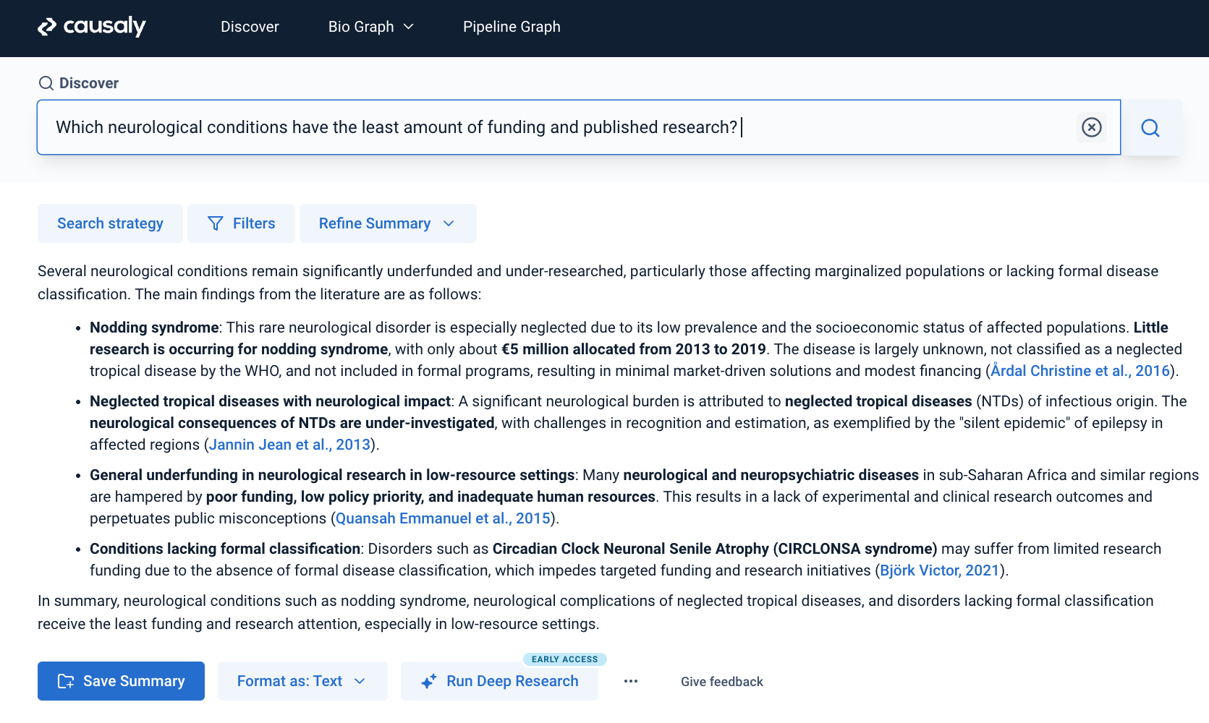Click inside the search query input field
This screenshot has height=723, width=1209.
tap(506, 127)
